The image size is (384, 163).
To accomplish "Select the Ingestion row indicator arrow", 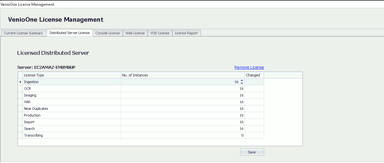I will (x=20, y=82).
